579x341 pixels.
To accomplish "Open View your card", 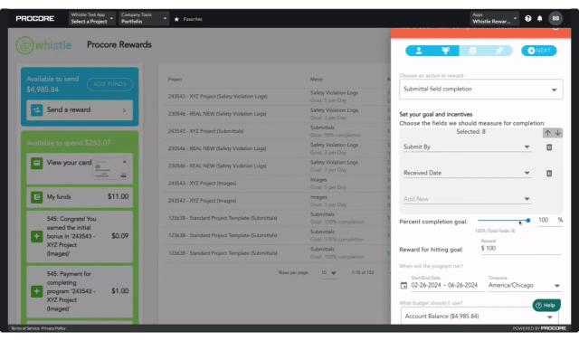I will (80, 168).
